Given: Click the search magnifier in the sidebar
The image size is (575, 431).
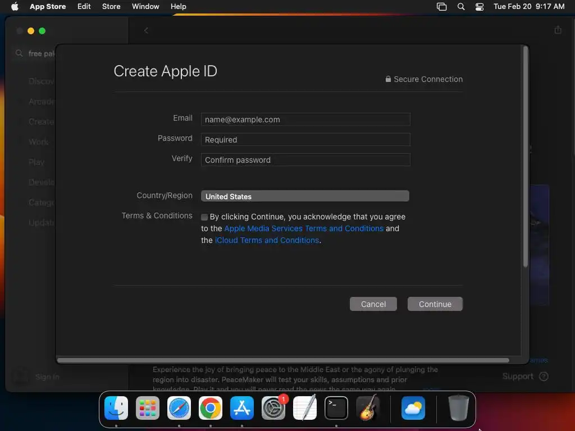Looking at the screenshot, I should point(19,53).
